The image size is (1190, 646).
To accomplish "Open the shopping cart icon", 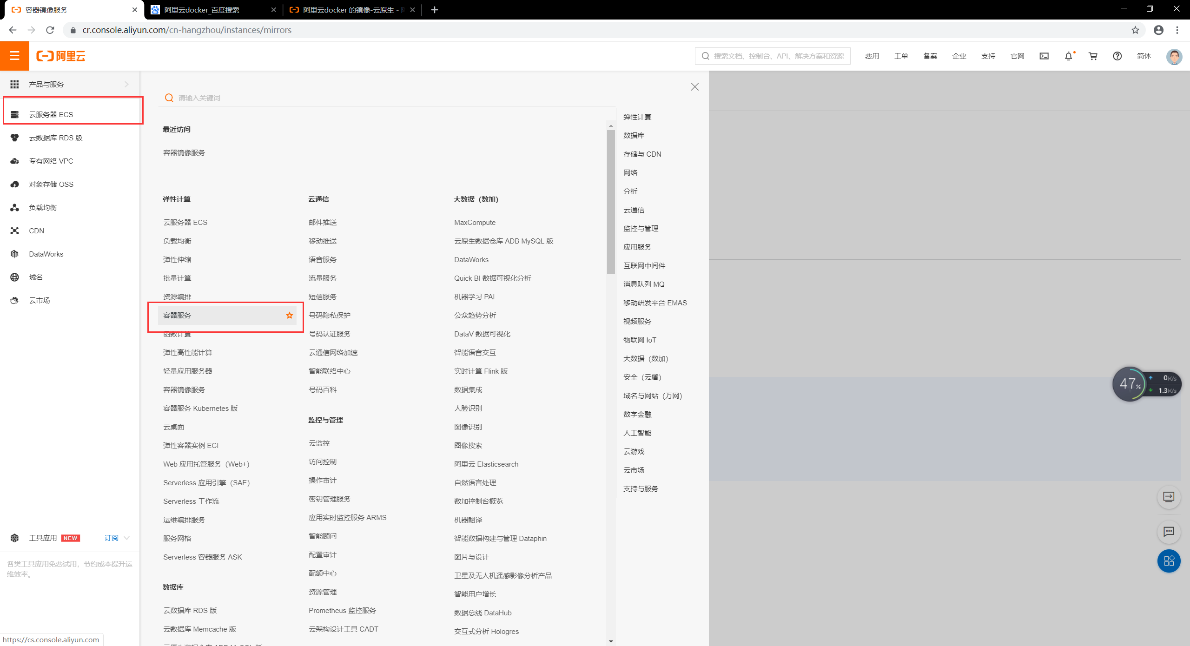I will pyautogui.click(x=1093, y=56).
